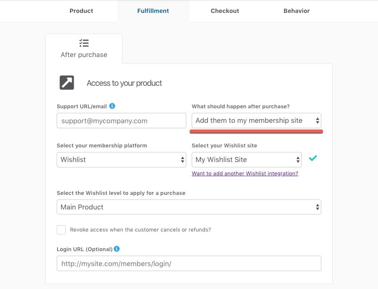Click the stepper arrows on Main Product dropdown
Screen dimensions: 378x289
click(x=318, y=207)
